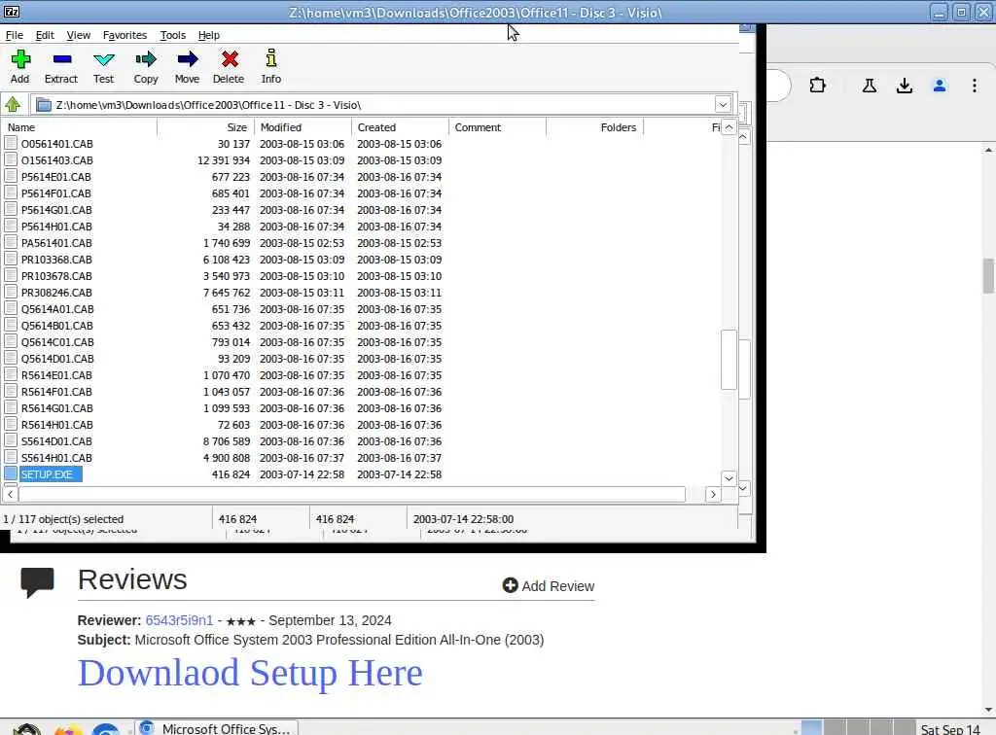Click the Sat Sep 14 clock in taskbar
Image resolution: width=996 pixels, height=735 pixels.
click(x=950, y=729)
